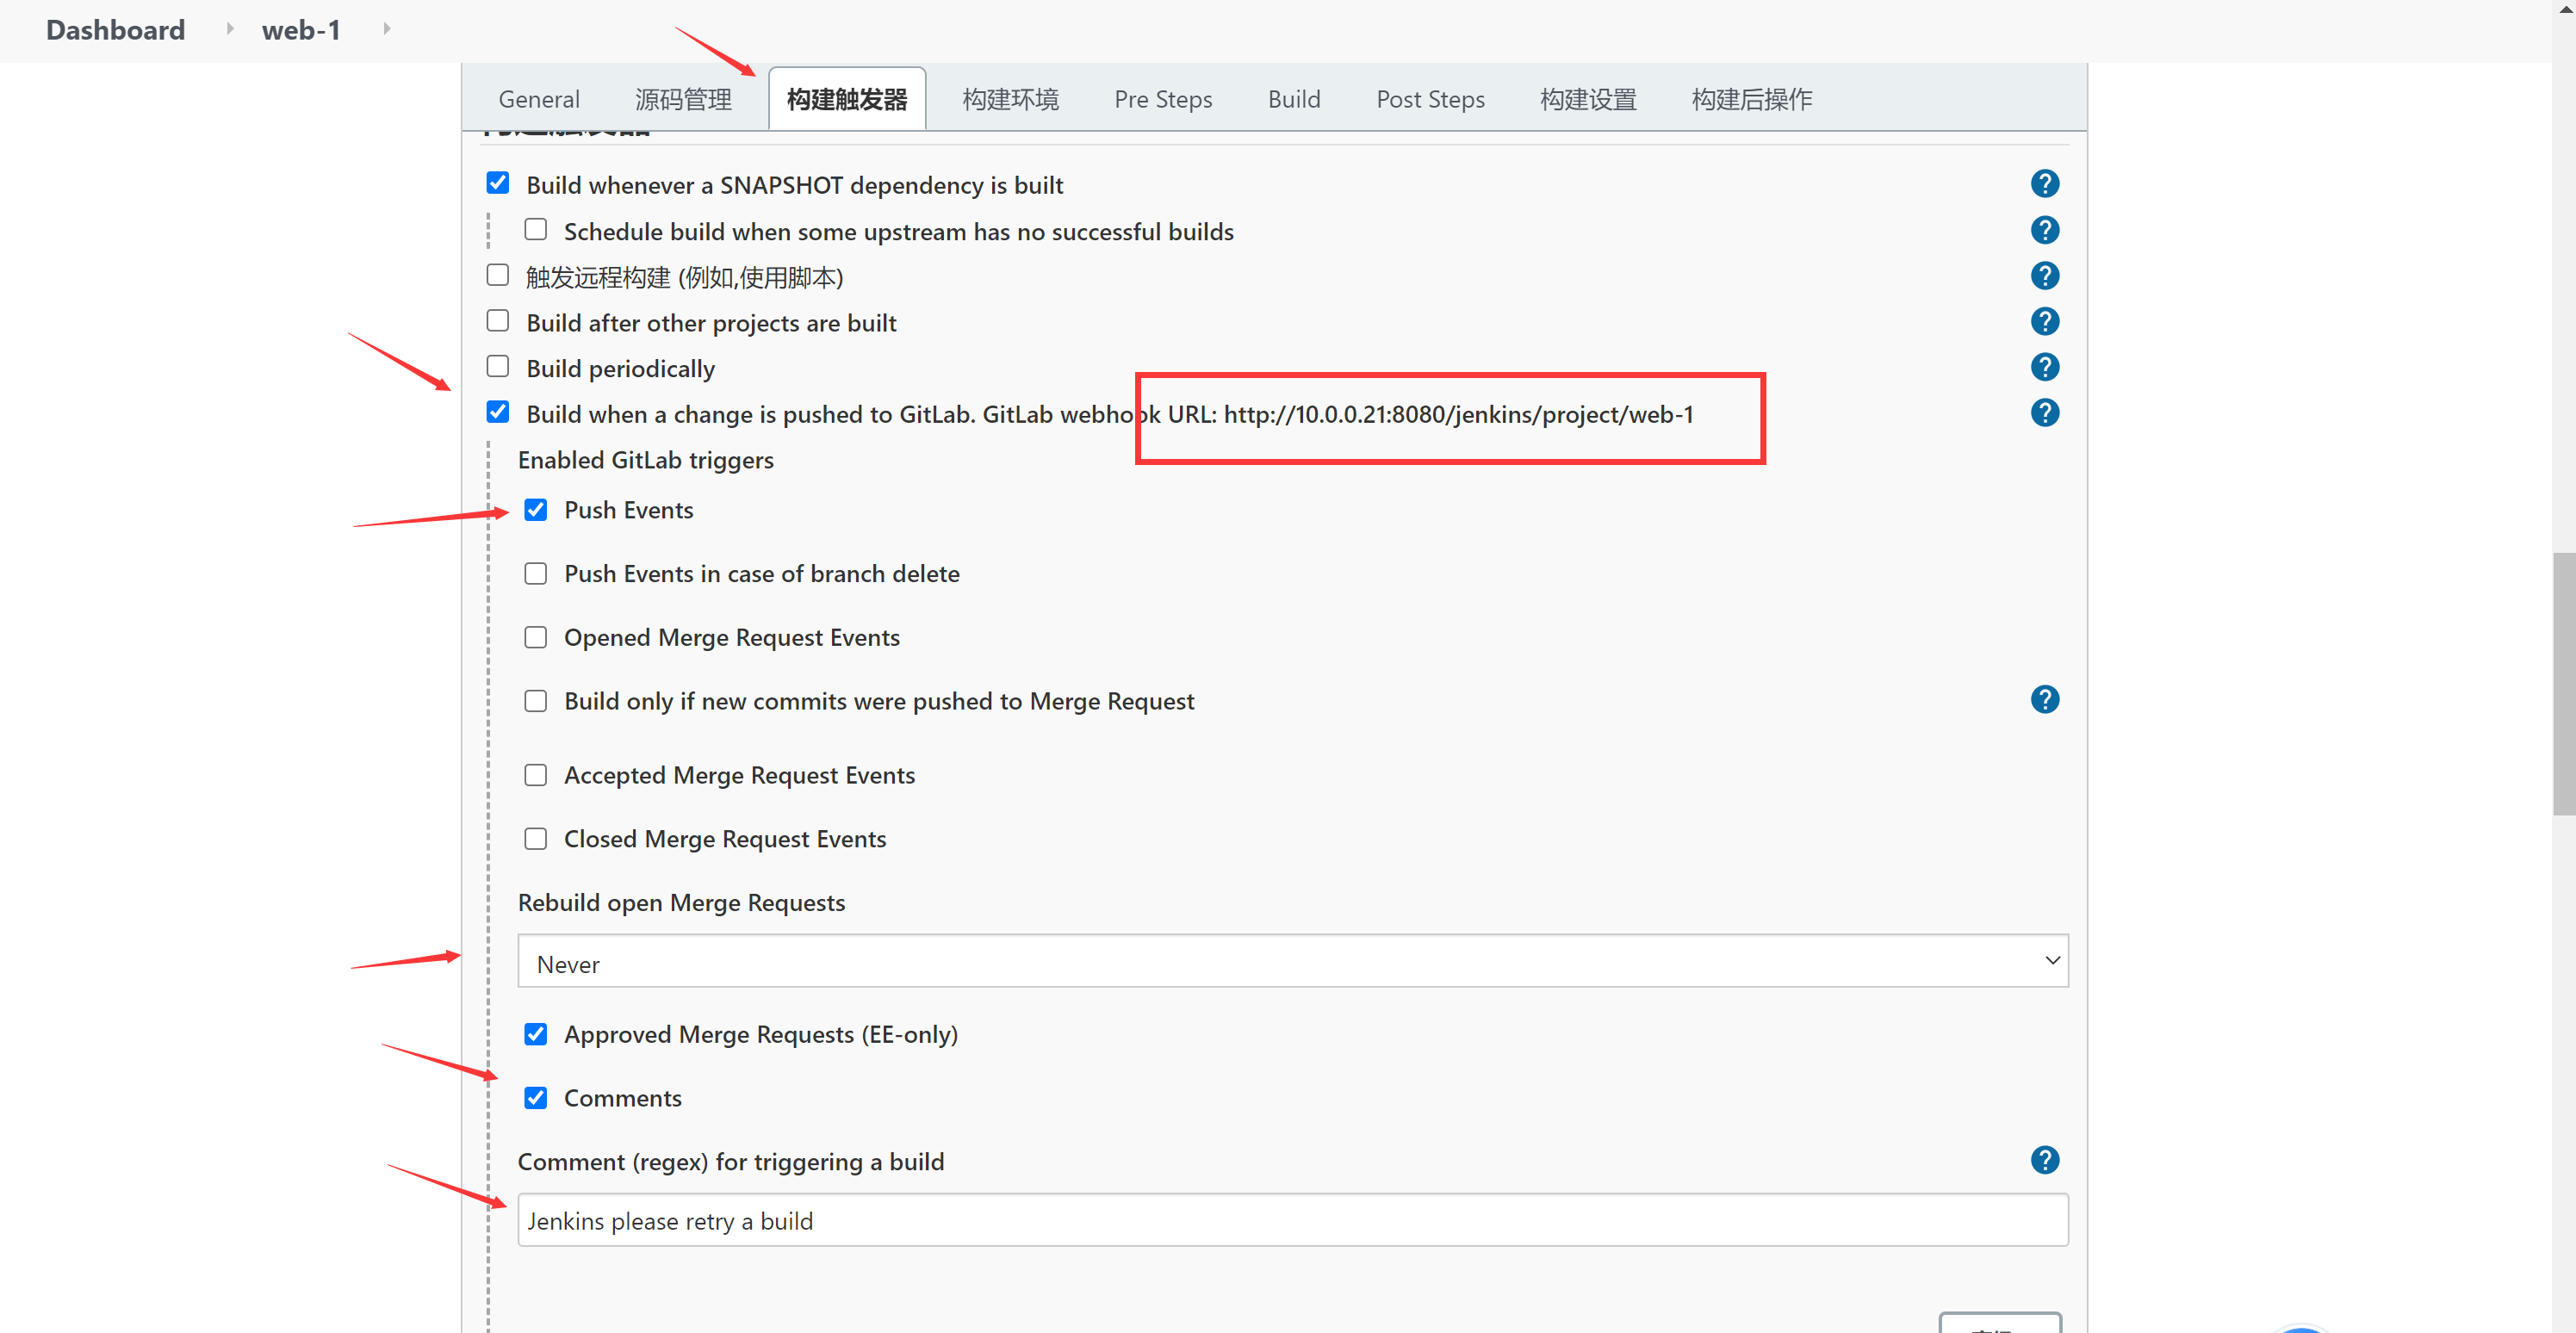Switch to the Post Steps tab

[1429, 100]
